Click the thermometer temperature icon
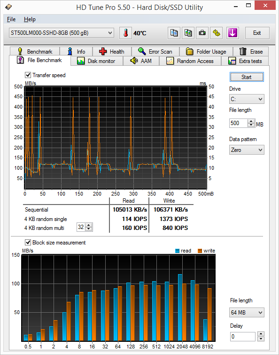 click(x=125, y=33)
